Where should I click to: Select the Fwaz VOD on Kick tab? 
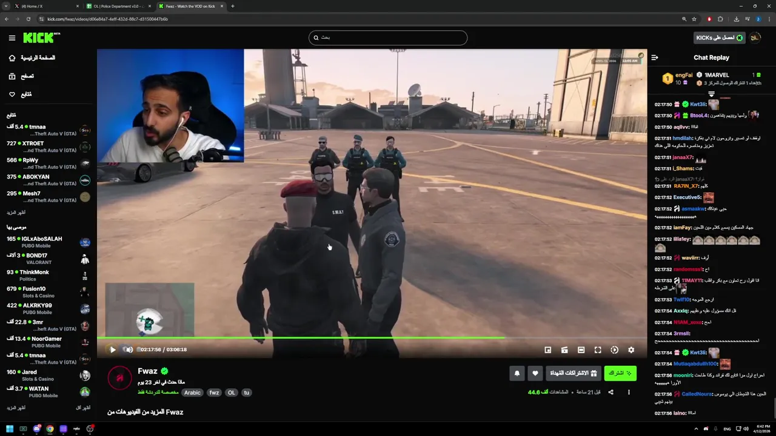(x=190, y=6)
